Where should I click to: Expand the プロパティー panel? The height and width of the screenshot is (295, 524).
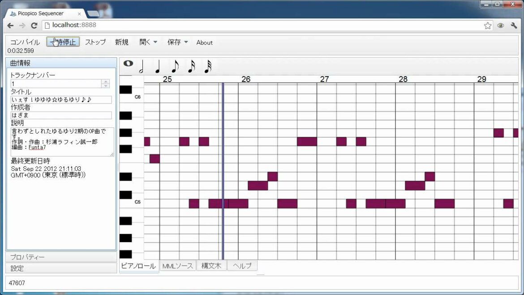coord(61,257)
